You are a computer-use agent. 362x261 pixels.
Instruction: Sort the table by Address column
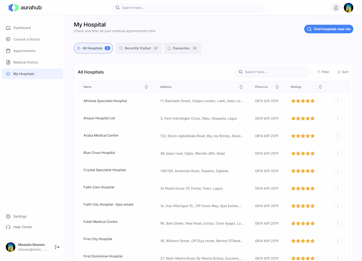point(241,87)
